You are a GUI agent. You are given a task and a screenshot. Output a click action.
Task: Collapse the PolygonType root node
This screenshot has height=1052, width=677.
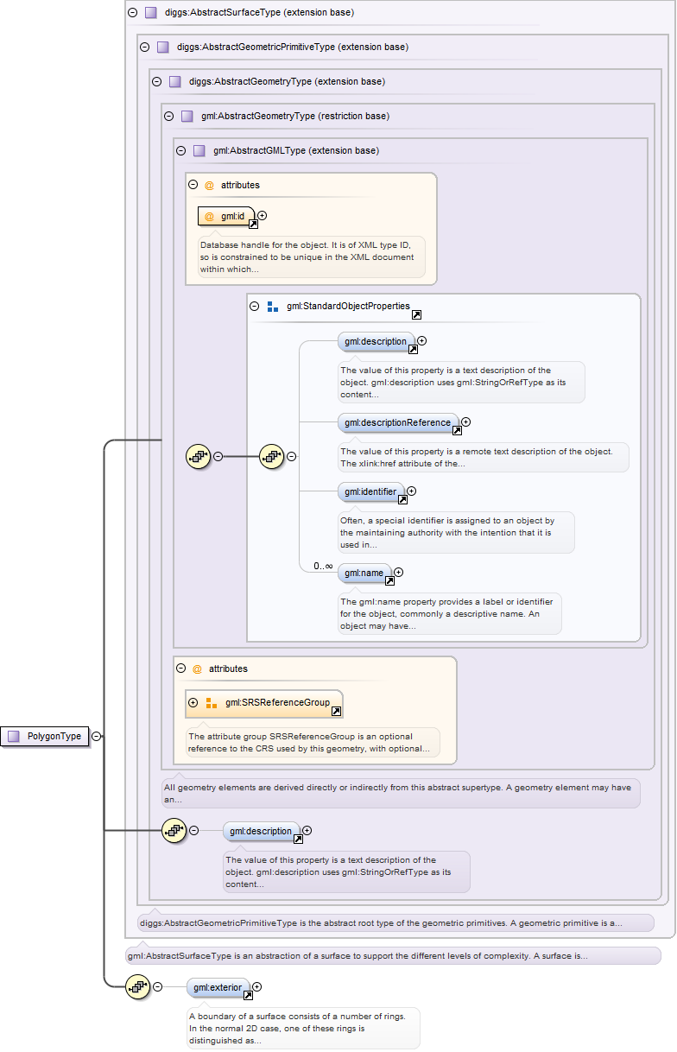(97, 736)
